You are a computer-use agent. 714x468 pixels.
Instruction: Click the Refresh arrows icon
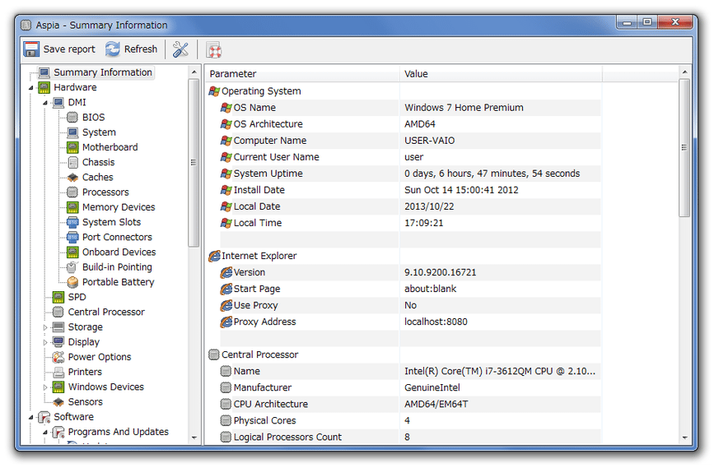coord(113,49)
